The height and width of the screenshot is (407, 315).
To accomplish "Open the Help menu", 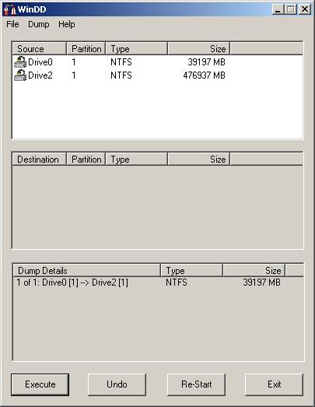I will tap(66, 24).
